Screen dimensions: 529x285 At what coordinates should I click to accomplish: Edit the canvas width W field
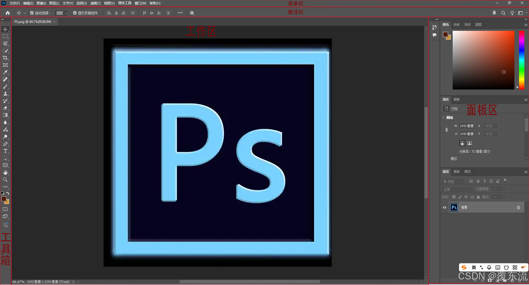[467, 126]
